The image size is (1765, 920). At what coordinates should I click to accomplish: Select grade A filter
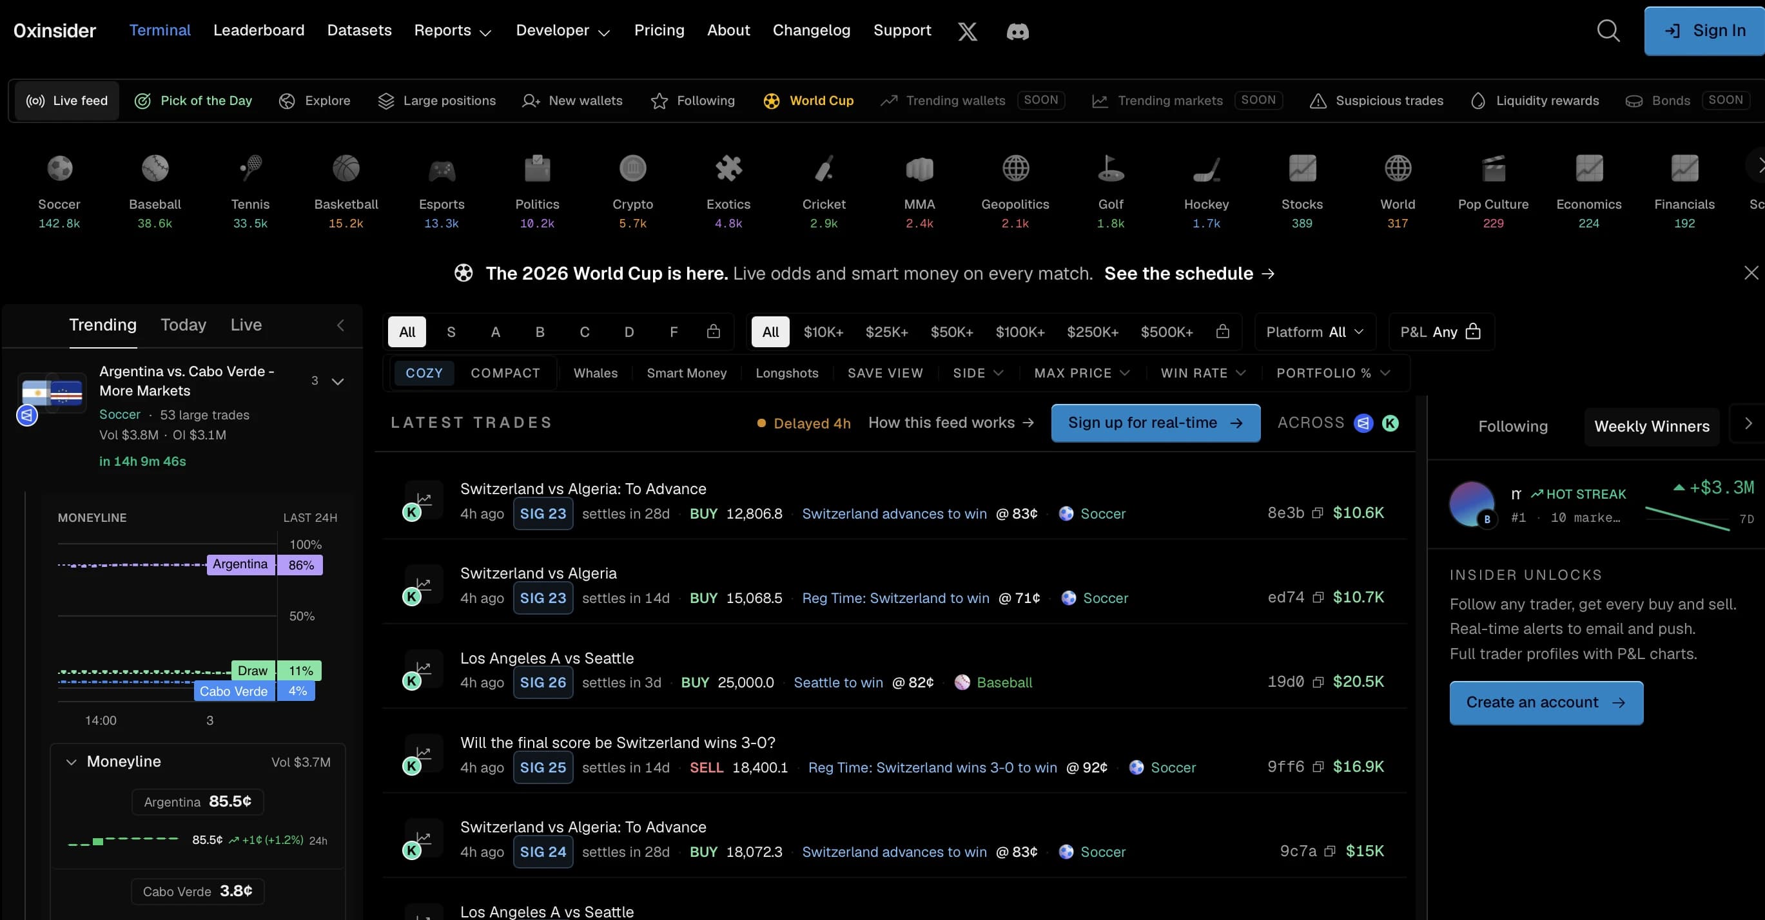(495, 332)
